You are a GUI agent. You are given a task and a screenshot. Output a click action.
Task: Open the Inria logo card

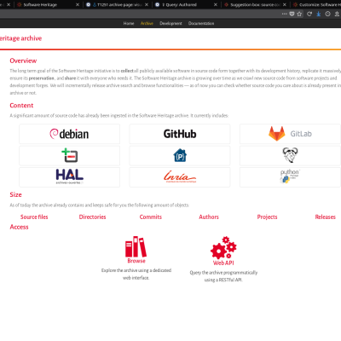click(x=180, y=177)
